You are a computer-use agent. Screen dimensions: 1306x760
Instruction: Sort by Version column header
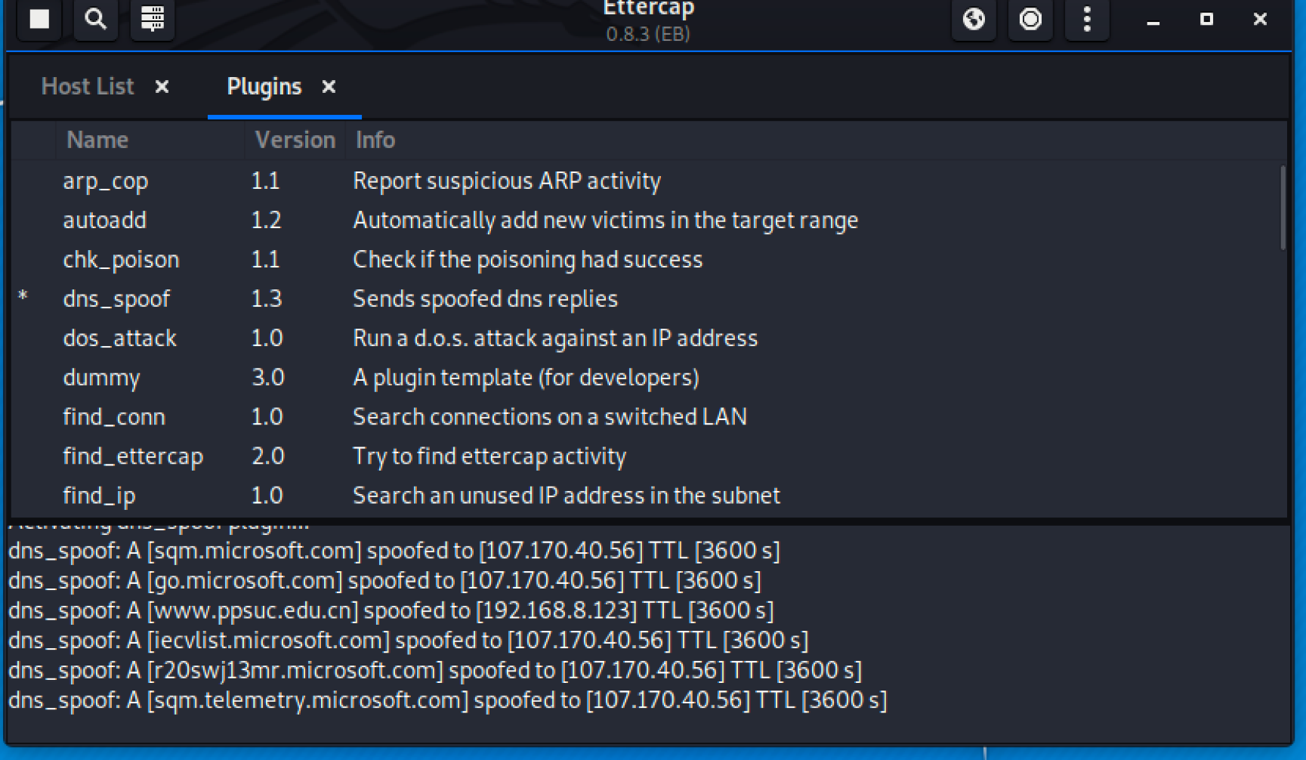pos(295,140)
